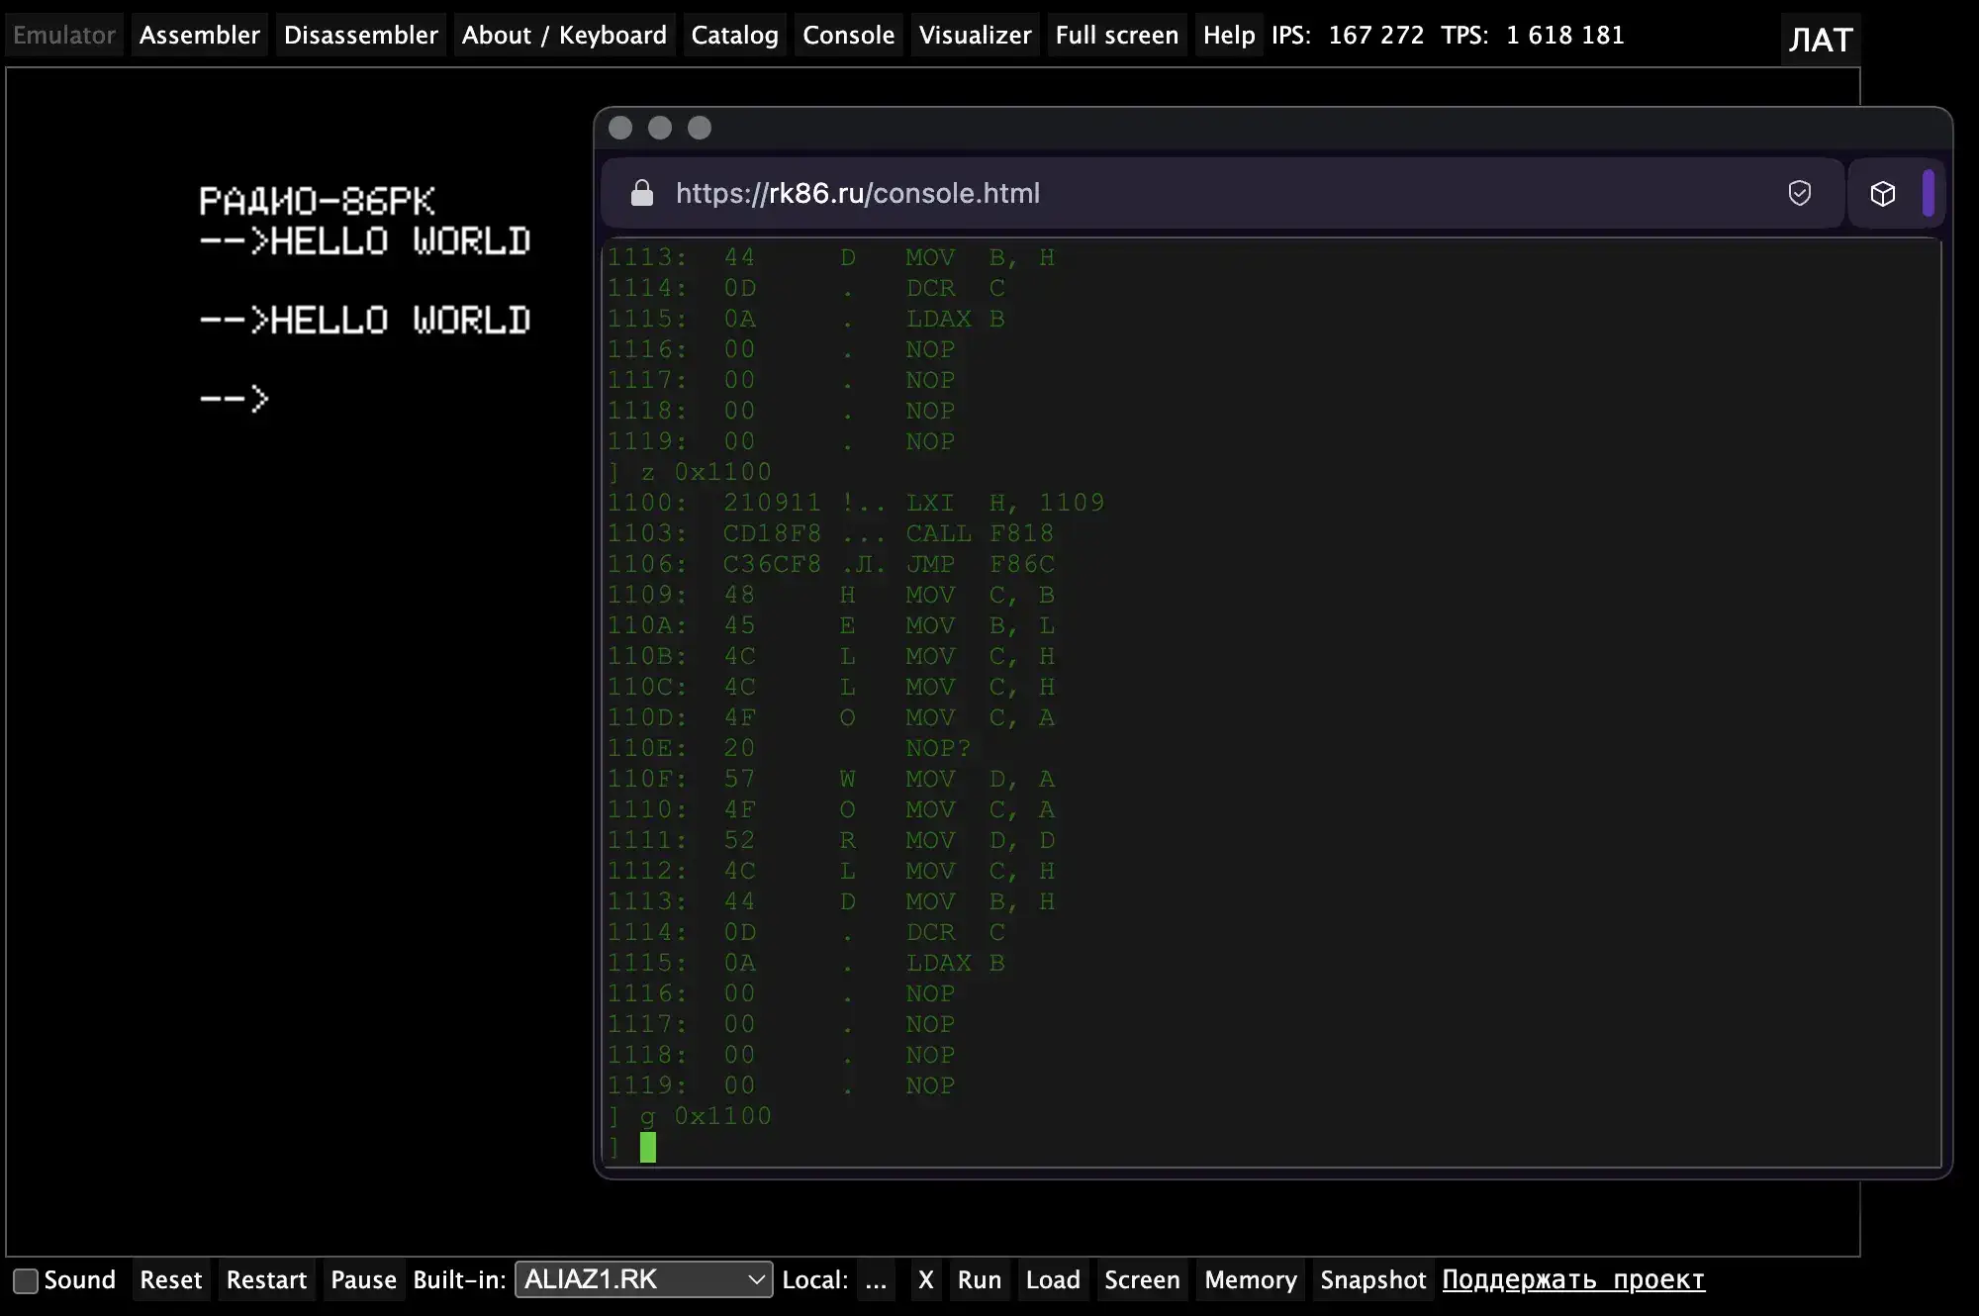Click the shield icon in address bar

click(1800, 193)
